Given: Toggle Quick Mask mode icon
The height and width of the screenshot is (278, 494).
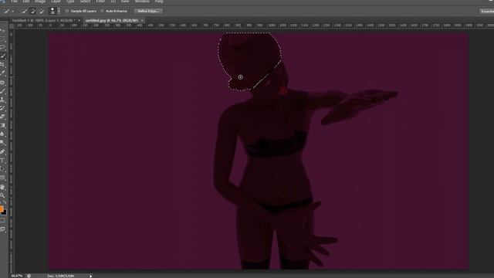Looking at the screenshot, I should tap(3, 220).
